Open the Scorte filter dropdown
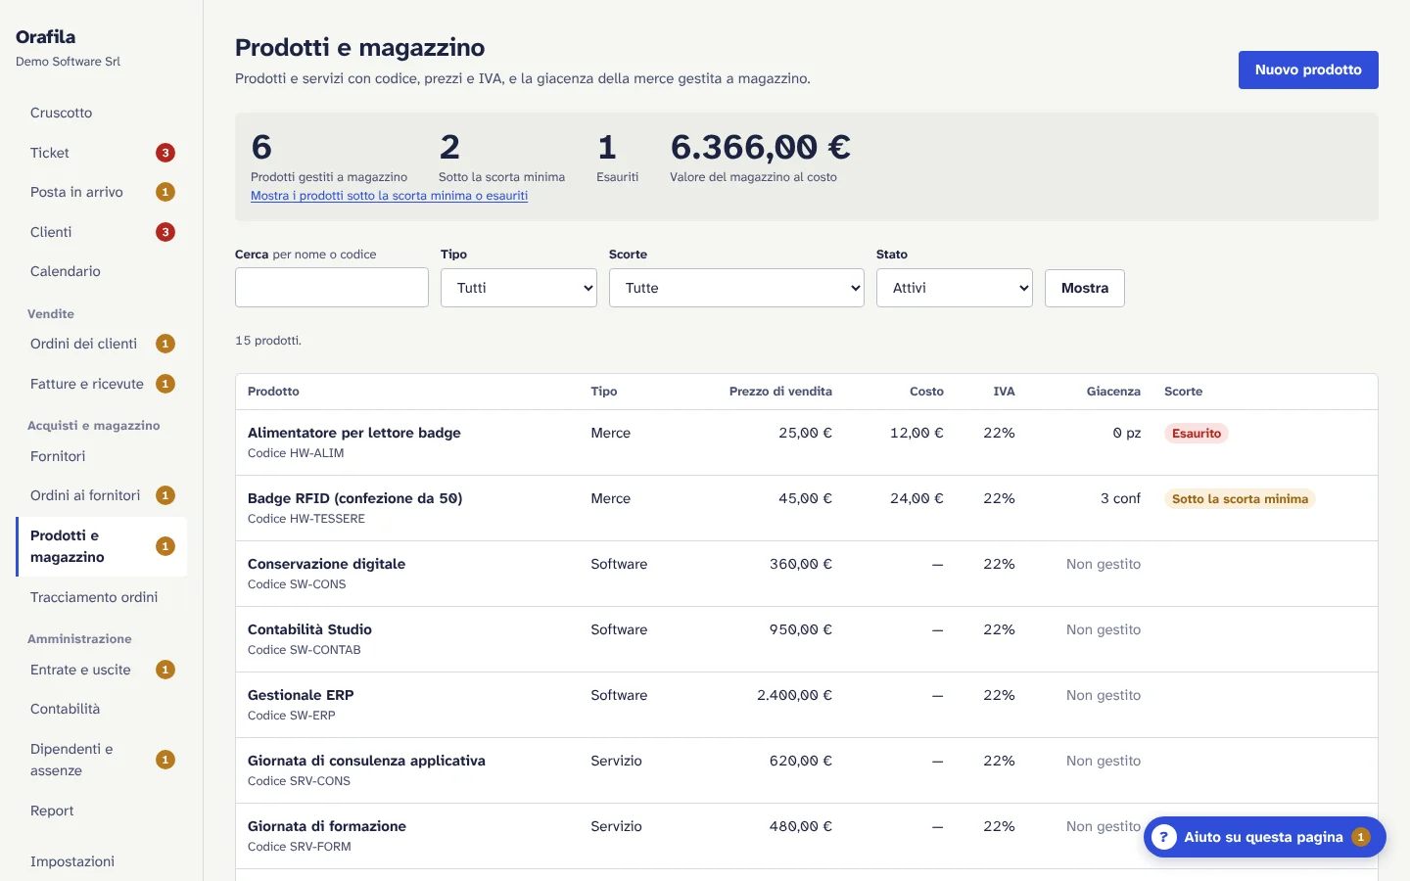 (x=736, y=288)
